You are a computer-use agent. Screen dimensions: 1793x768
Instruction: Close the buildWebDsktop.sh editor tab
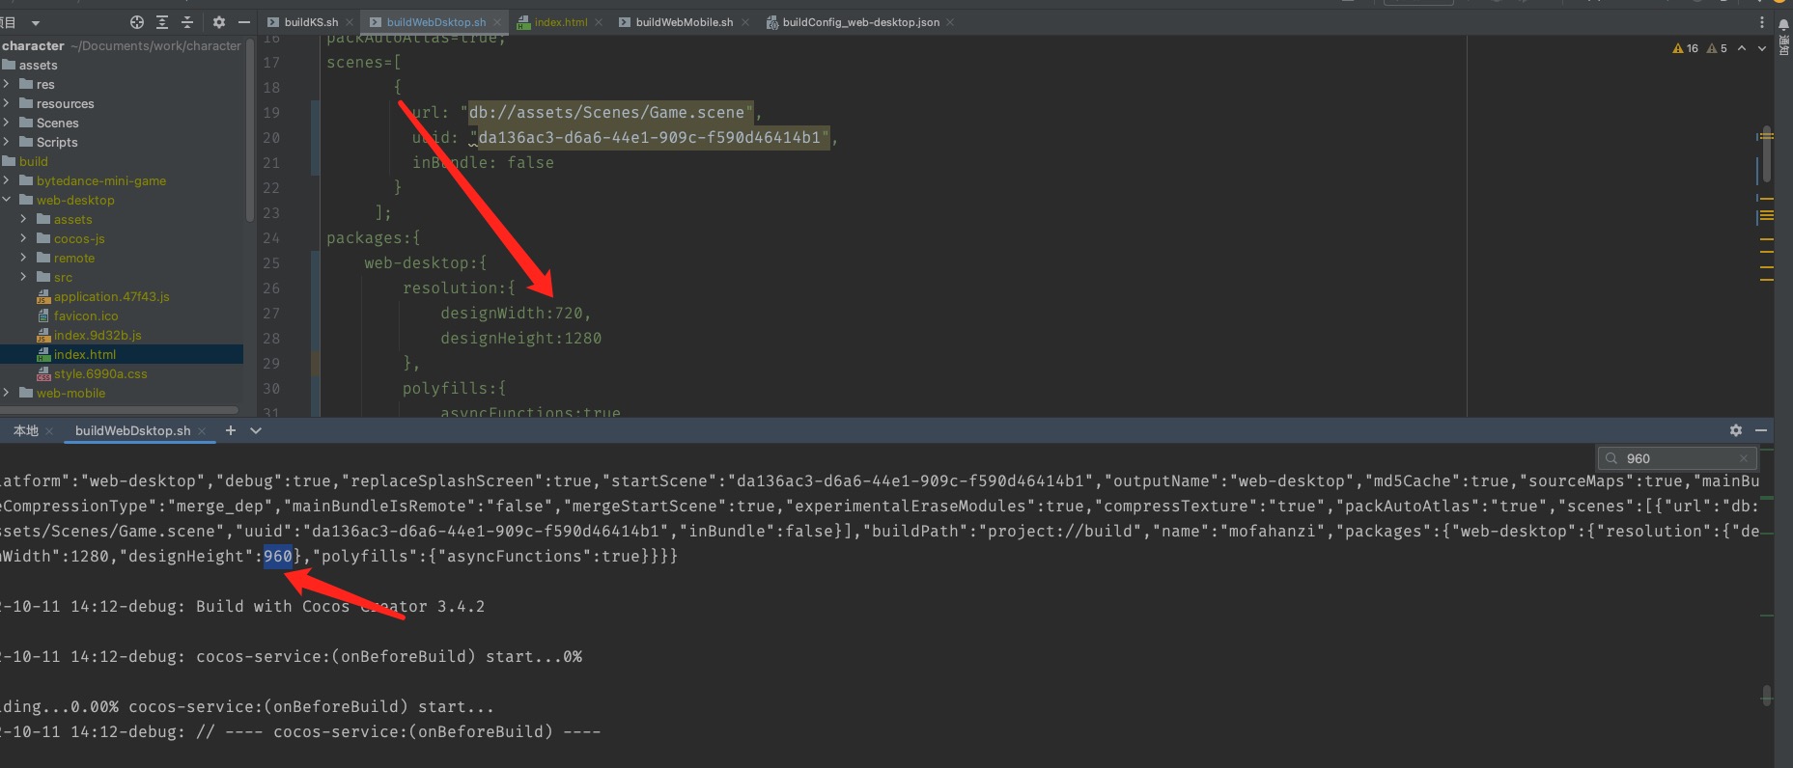click(497, 22)
